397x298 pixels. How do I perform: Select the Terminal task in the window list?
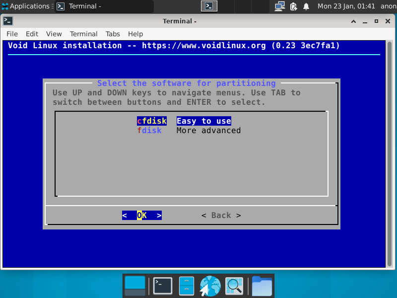[x=104, y=6]
